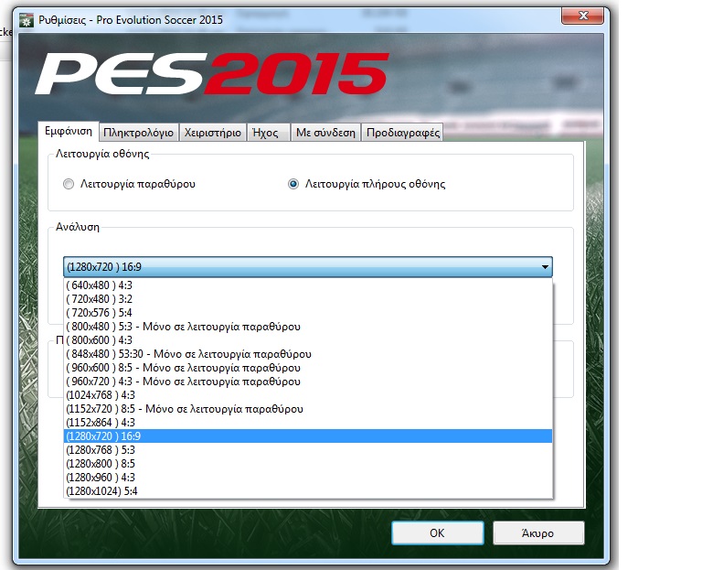Switch to the Εμφάνιση tab
The height and width of the screenshot is (570, 702).
coord(68,132)
